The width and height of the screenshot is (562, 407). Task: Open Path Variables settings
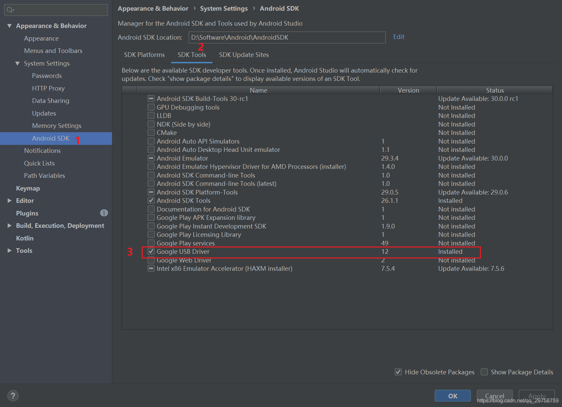tap(44, 176)
